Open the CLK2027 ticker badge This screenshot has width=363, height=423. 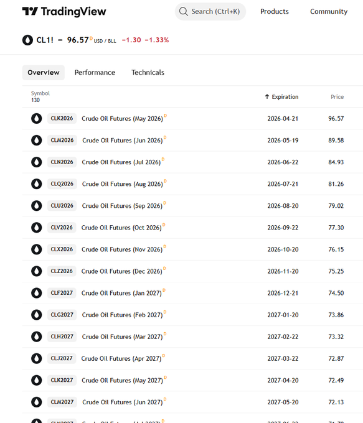click(62, 380)
